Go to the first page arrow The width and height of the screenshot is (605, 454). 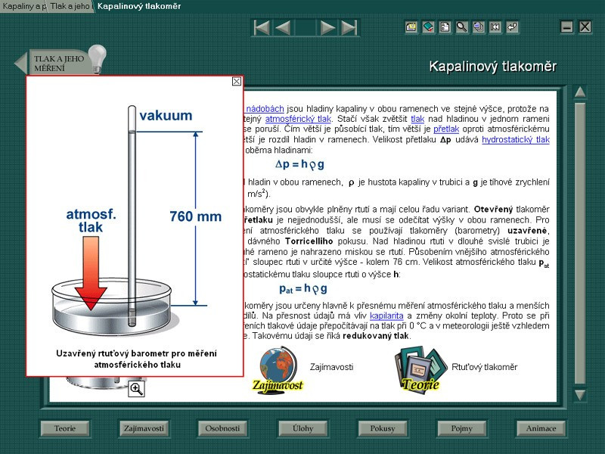262,28
